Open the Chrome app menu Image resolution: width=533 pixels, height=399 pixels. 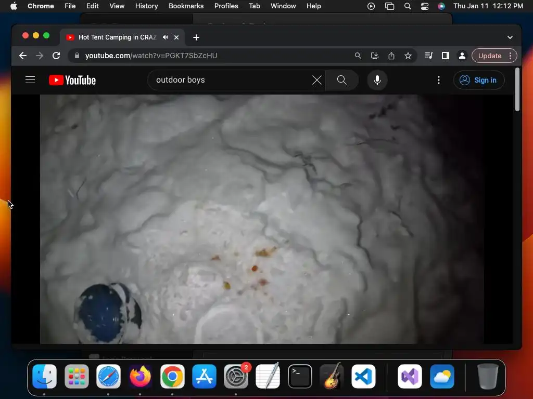click(x=41, y=6)
